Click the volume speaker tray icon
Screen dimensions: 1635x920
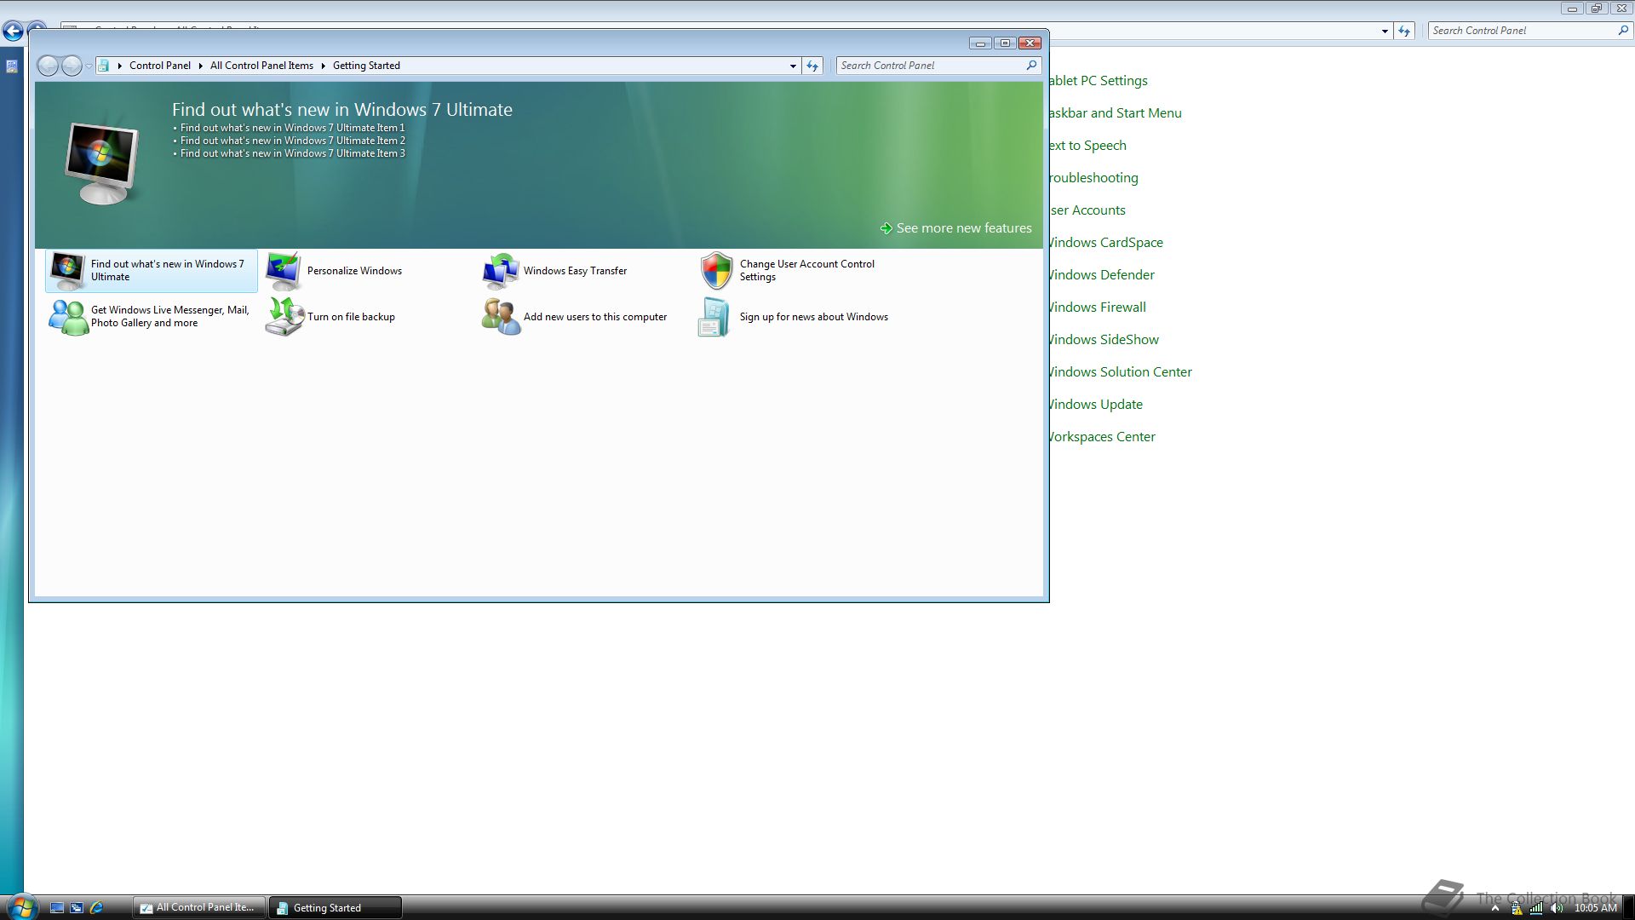pyautogui.click(x=1557, y=908)
